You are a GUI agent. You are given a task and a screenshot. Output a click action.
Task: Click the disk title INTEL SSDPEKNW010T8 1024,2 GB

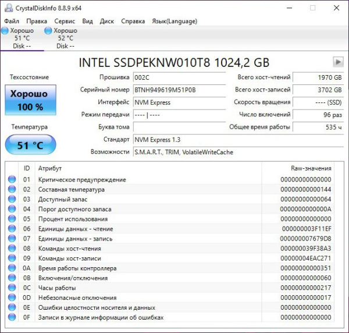click(x=174, y=62)
